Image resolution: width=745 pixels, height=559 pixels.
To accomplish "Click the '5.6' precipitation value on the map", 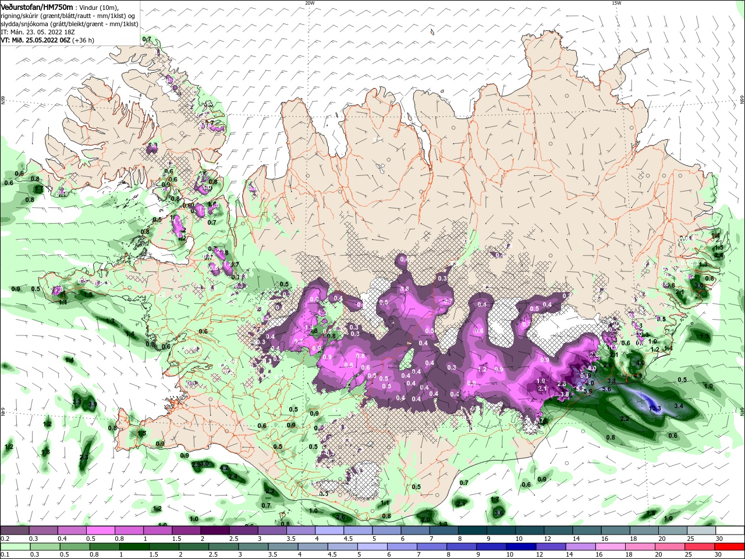I will pyautogui.click(x=606, y=389).
